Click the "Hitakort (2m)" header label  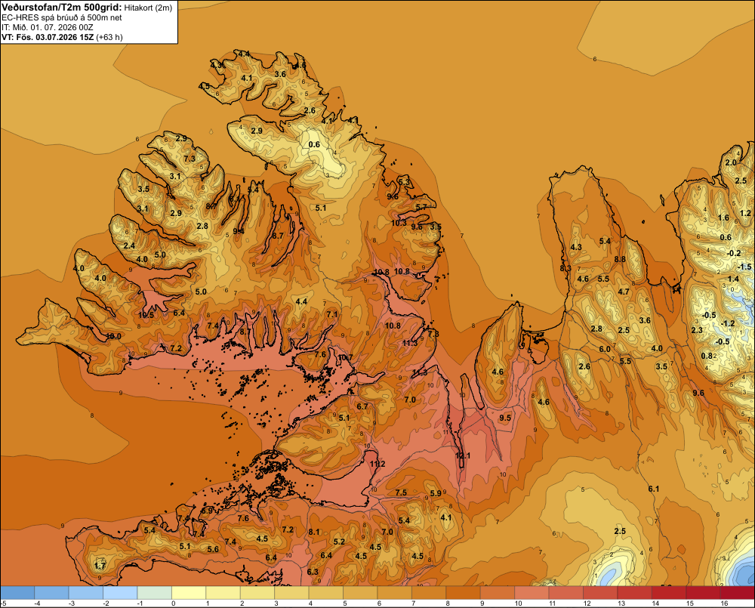coord(148,8)
